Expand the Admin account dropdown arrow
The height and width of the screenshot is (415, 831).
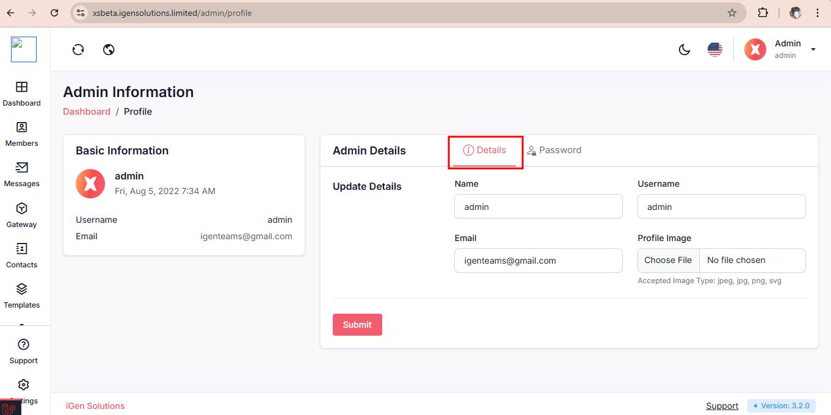[813, 49]
